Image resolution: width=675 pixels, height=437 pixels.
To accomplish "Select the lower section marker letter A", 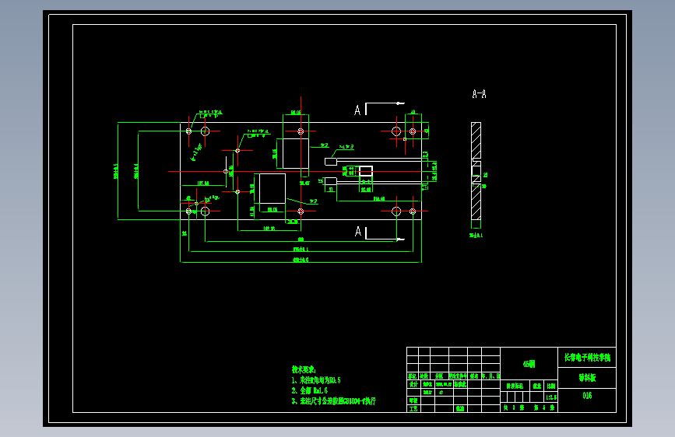I will point(357,232).
